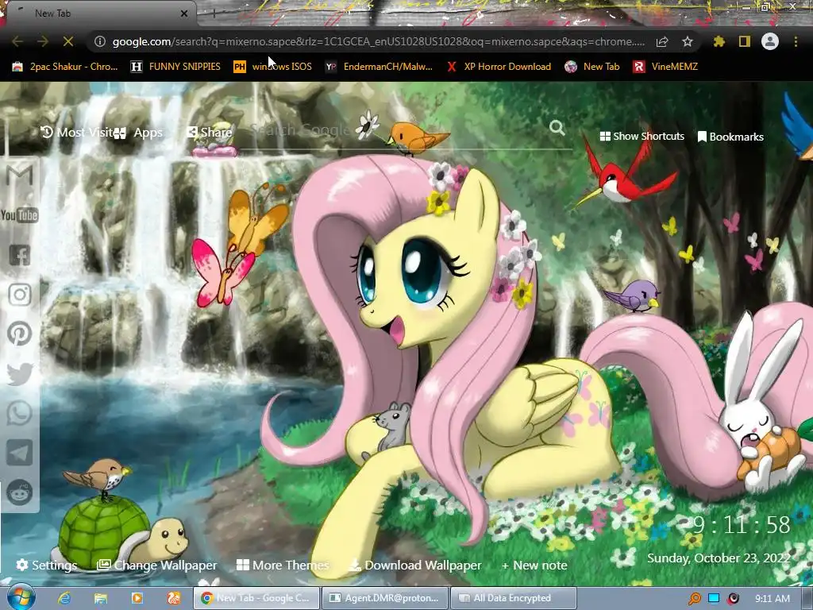Open the Extensions puzzle icon

(x=719, y=41)
